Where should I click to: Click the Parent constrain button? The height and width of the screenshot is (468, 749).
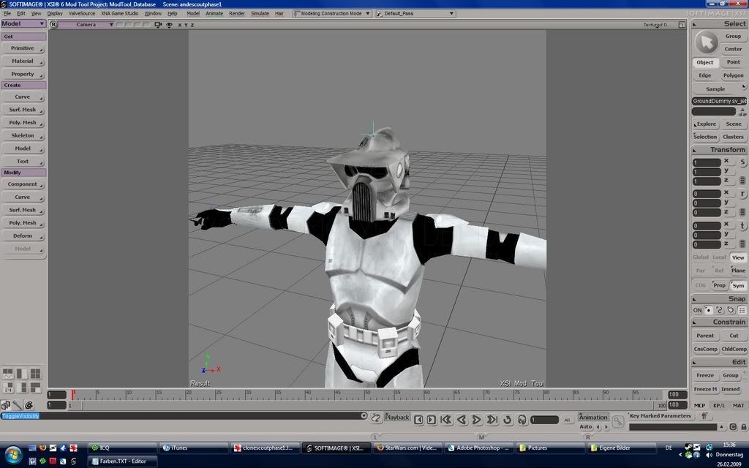[x=705, y=336]
